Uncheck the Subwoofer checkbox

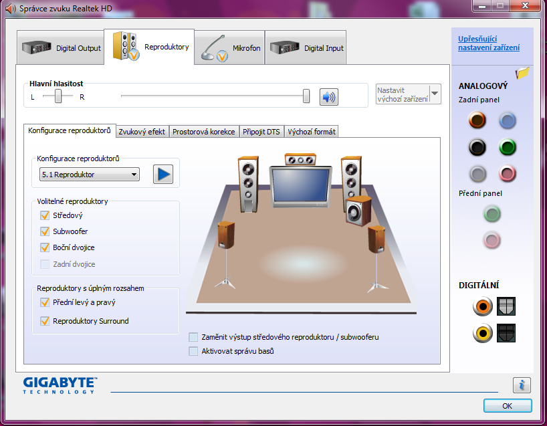45,231
